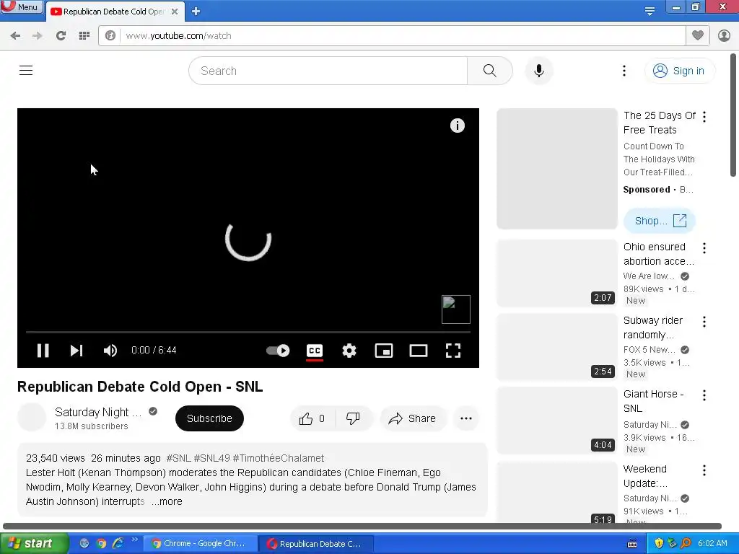Click the vertical page scrollbar
The height and width of the screenshot is (554, 739).
[733, 115]
